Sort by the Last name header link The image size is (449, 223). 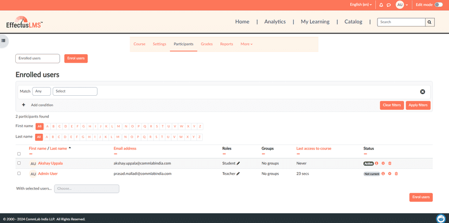pos(59,149)
